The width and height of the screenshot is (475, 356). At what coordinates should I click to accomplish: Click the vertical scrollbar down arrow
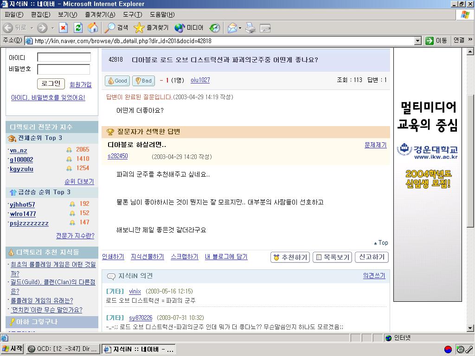point(470,328)
